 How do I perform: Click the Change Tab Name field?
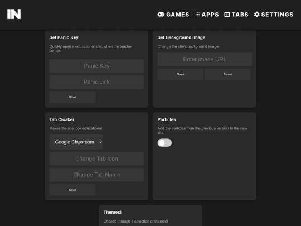pos(96,175)
